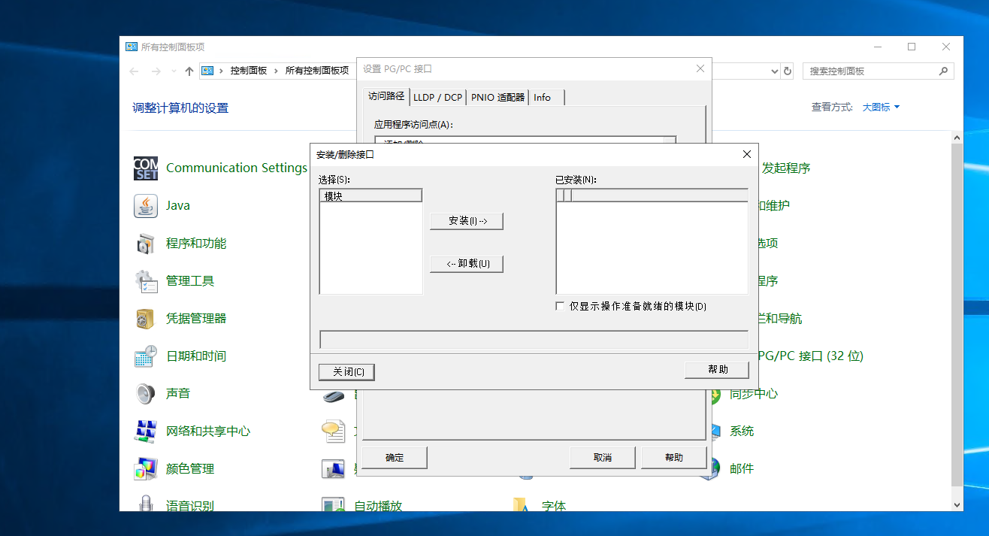Open the Communication Settings icon
The image size is (989, 536).
[146, 168]
